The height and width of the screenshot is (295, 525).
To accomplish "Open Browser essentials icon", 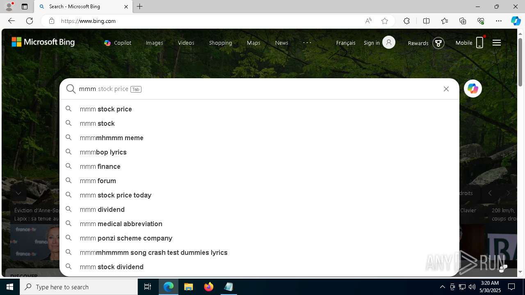I will point(481,21).
